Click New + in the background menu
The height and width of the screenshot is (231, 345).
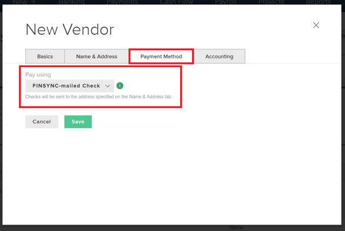click(x=24, y=2)
